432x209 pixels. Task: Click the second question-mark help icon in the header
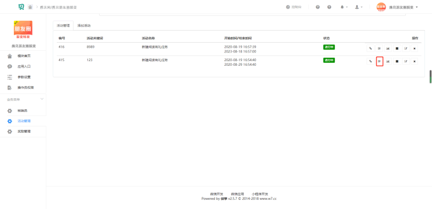click(330, 7)
